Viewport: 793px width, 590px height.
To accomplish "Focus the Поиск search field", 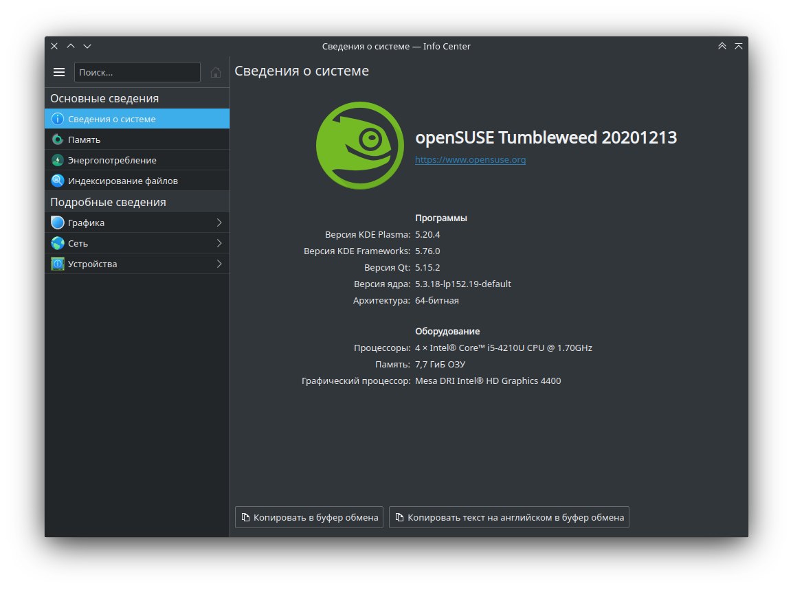I will 137,72.
